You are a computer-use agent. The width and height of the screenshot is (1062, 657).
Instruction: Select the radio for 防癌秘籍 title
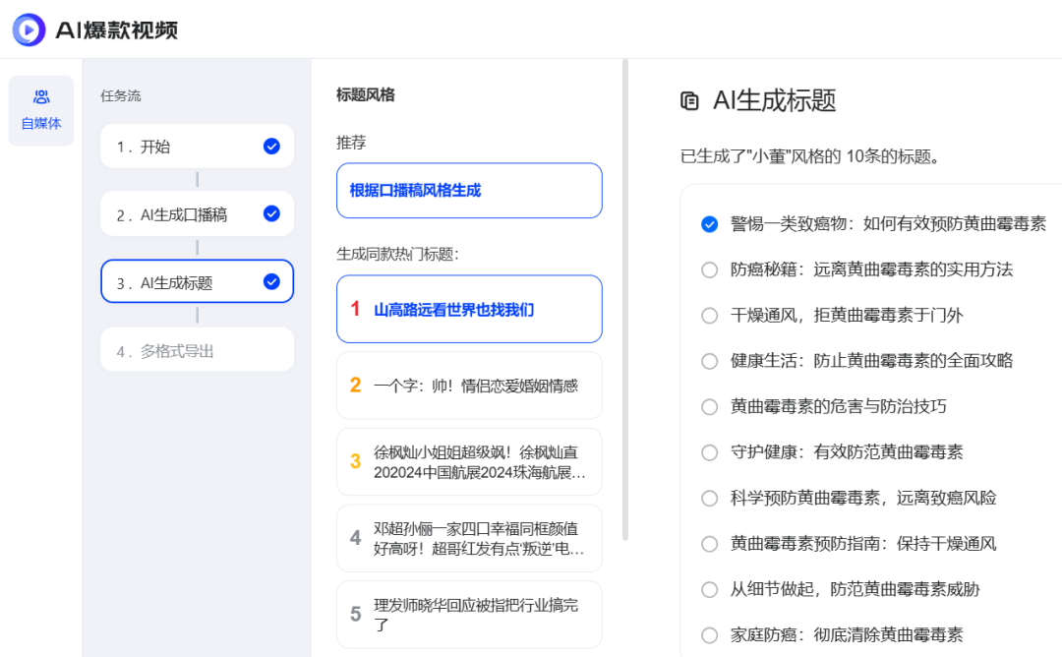[709, 269]
